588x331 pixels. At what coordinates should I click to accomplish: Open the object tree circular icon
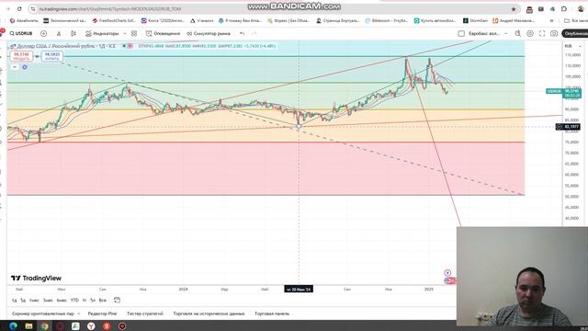click(25, 67)
